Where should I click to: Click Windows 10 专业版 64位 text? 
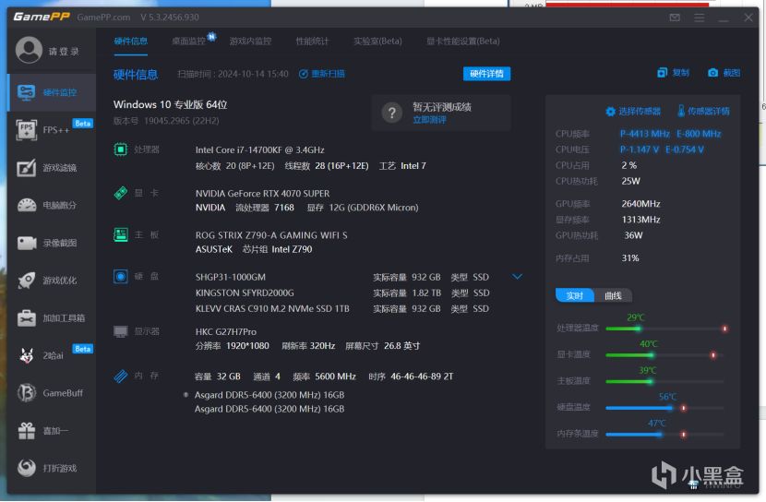coord(170,104)
